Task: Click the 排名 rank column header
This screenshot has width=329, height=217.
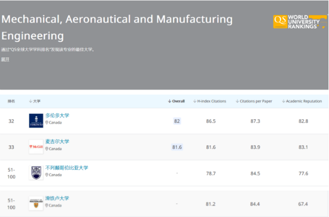Action: tap(11, 101)
